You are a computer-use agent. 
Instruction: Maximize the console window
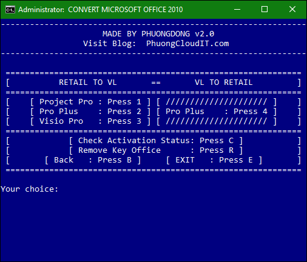click(265, 9)
